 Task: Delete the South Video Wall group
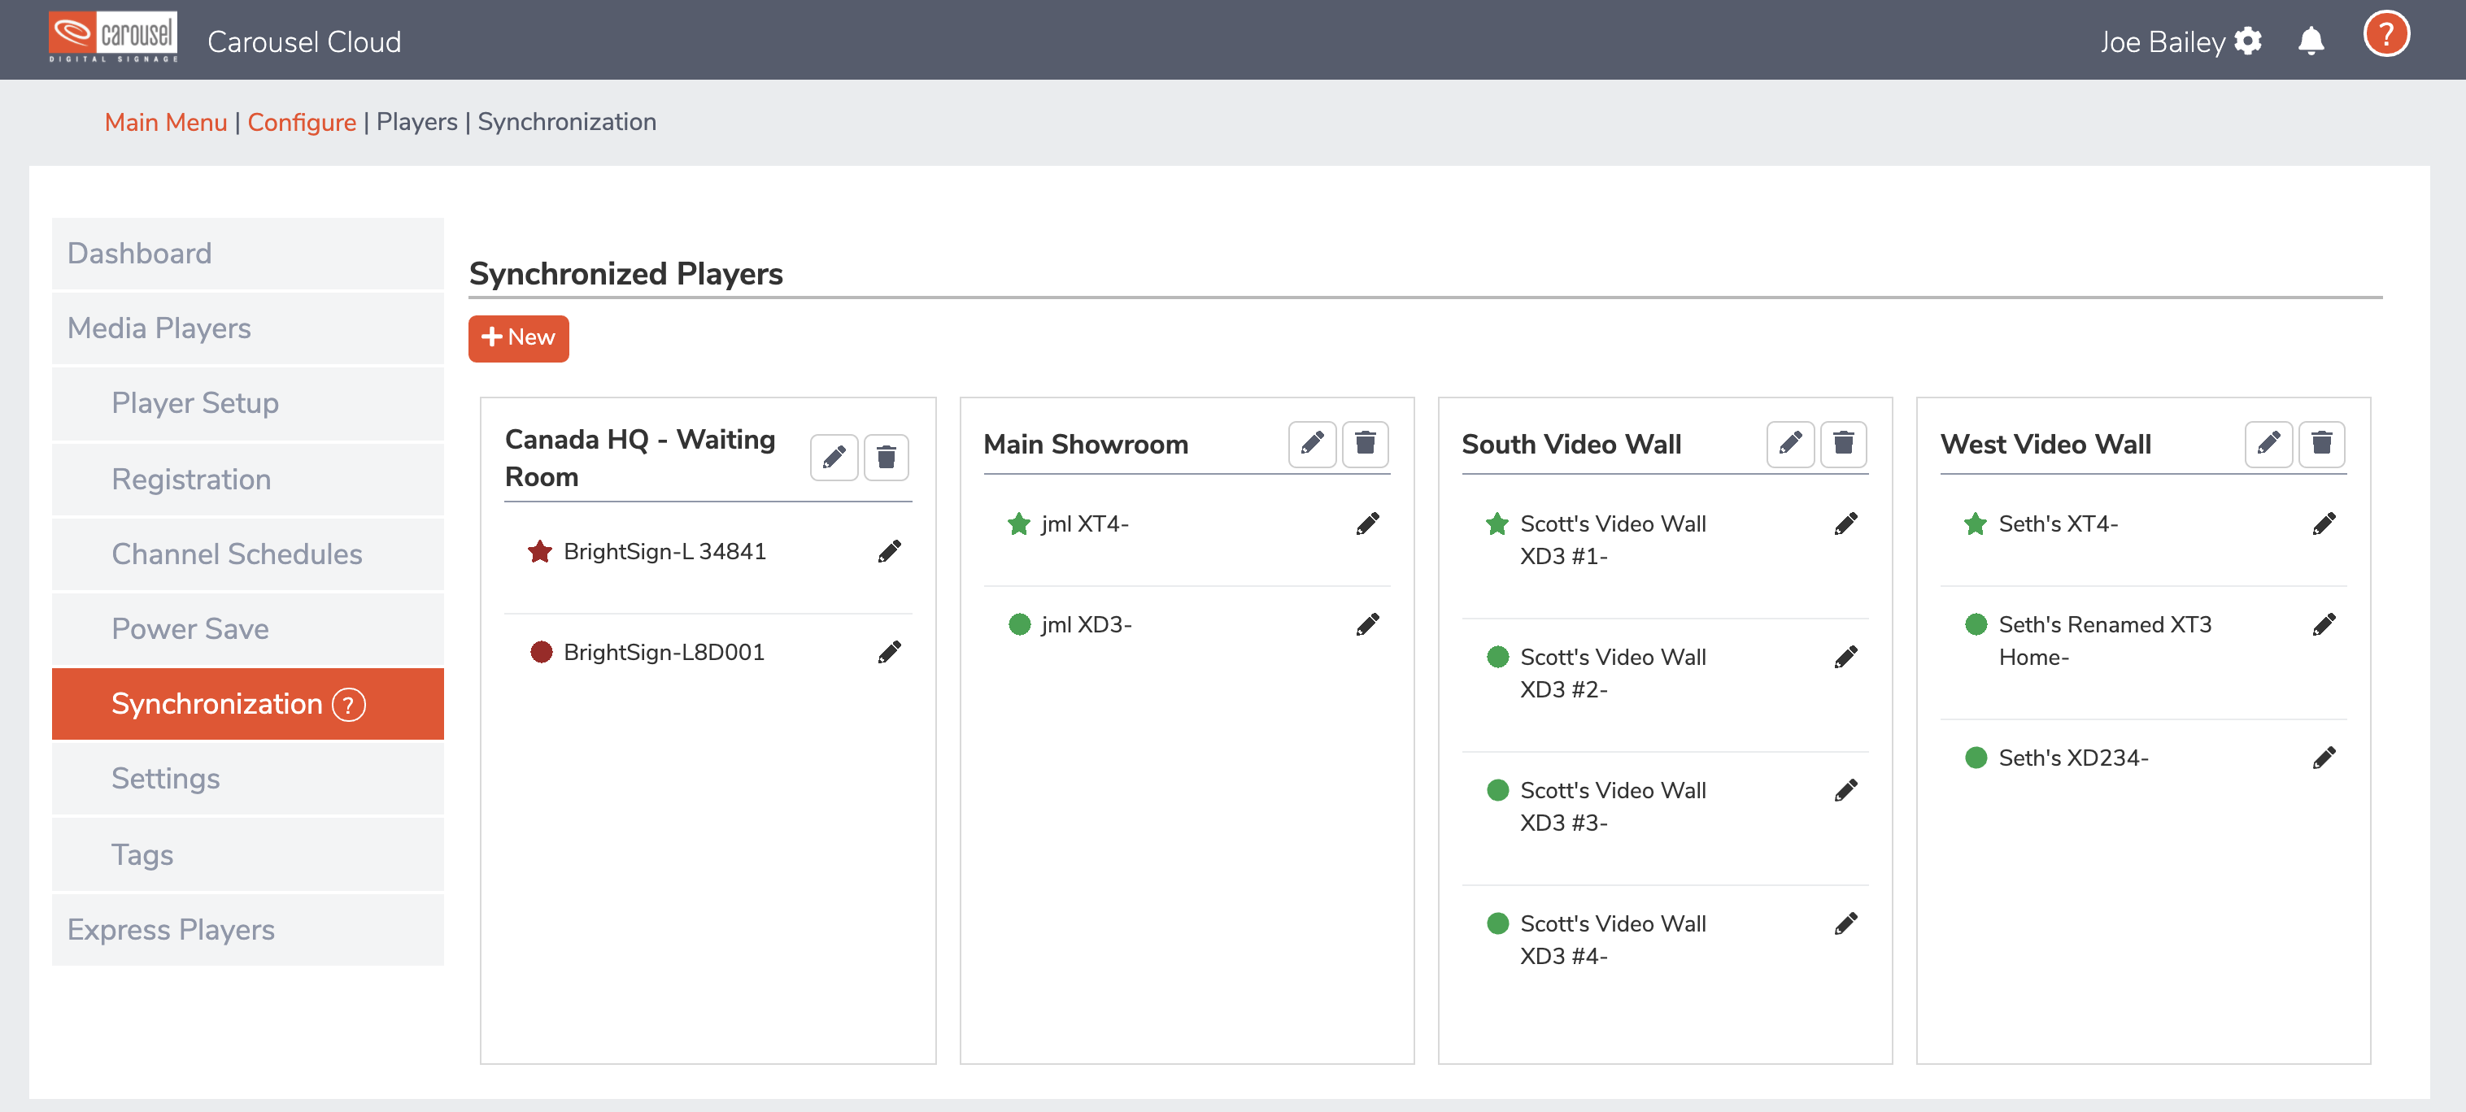pos(1843,443)
